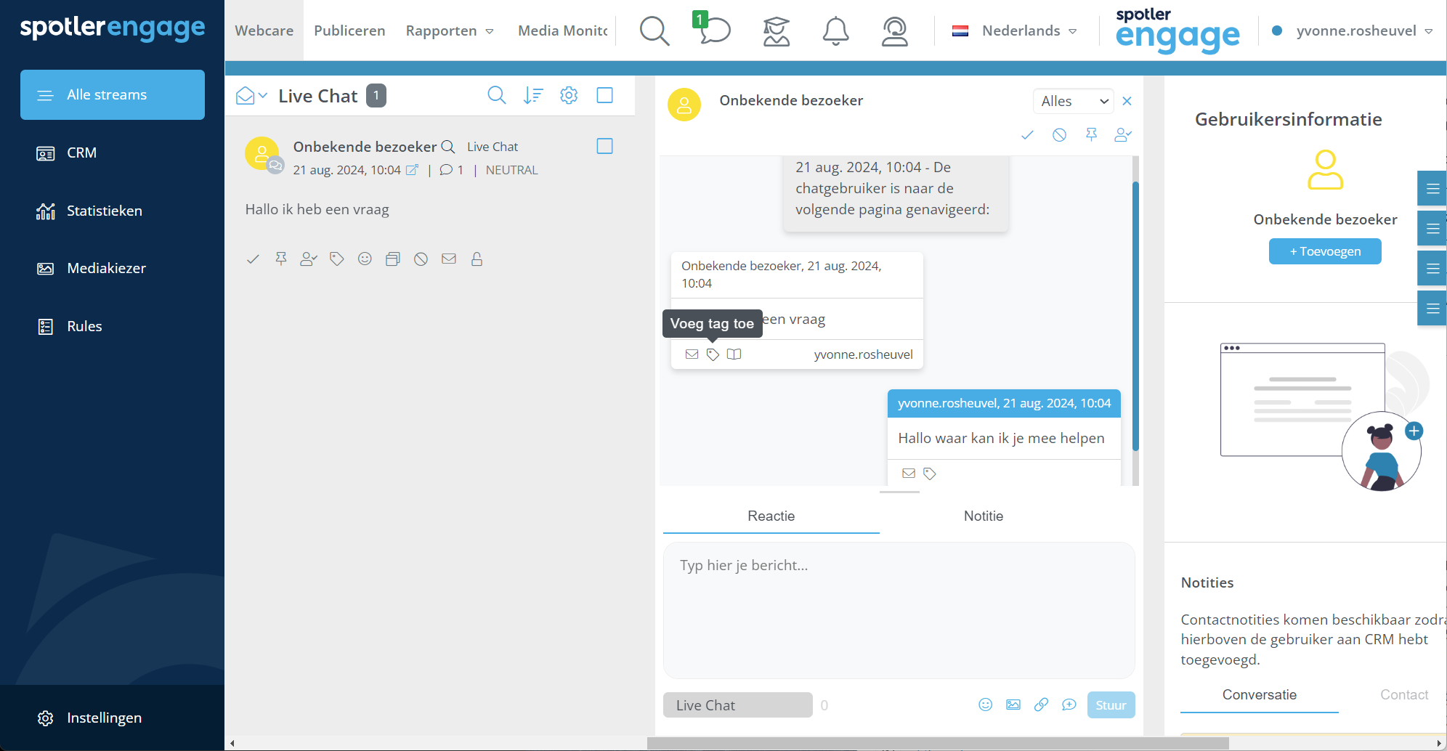The image size is (1447, 751).
Task: Open conversation history stacked-windows icon below preview
Action: [393, 259]
